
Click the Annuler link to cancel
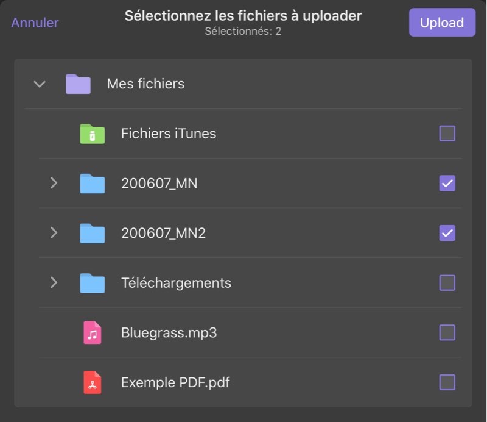pos(35,23)
